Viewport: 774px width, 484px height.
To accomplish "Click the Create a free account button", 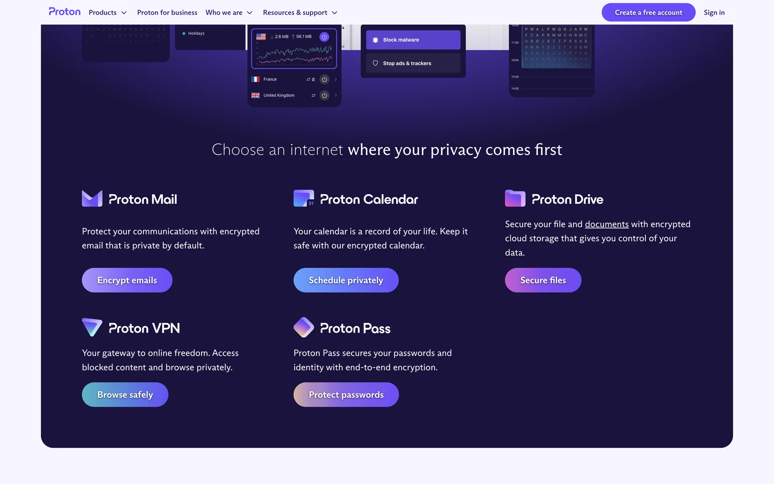I will coord(648,13).
